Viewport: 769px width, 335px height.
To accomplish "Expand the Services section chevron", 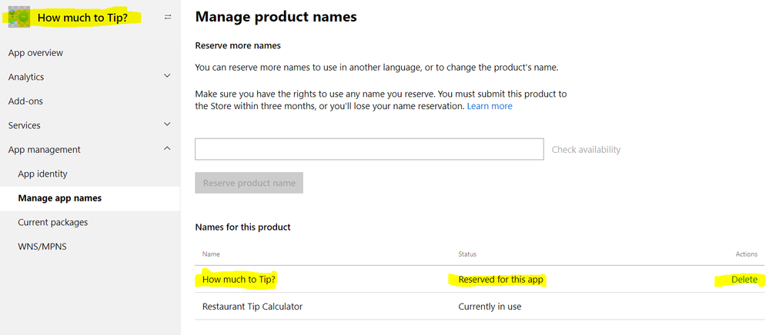I will point(168,125).
